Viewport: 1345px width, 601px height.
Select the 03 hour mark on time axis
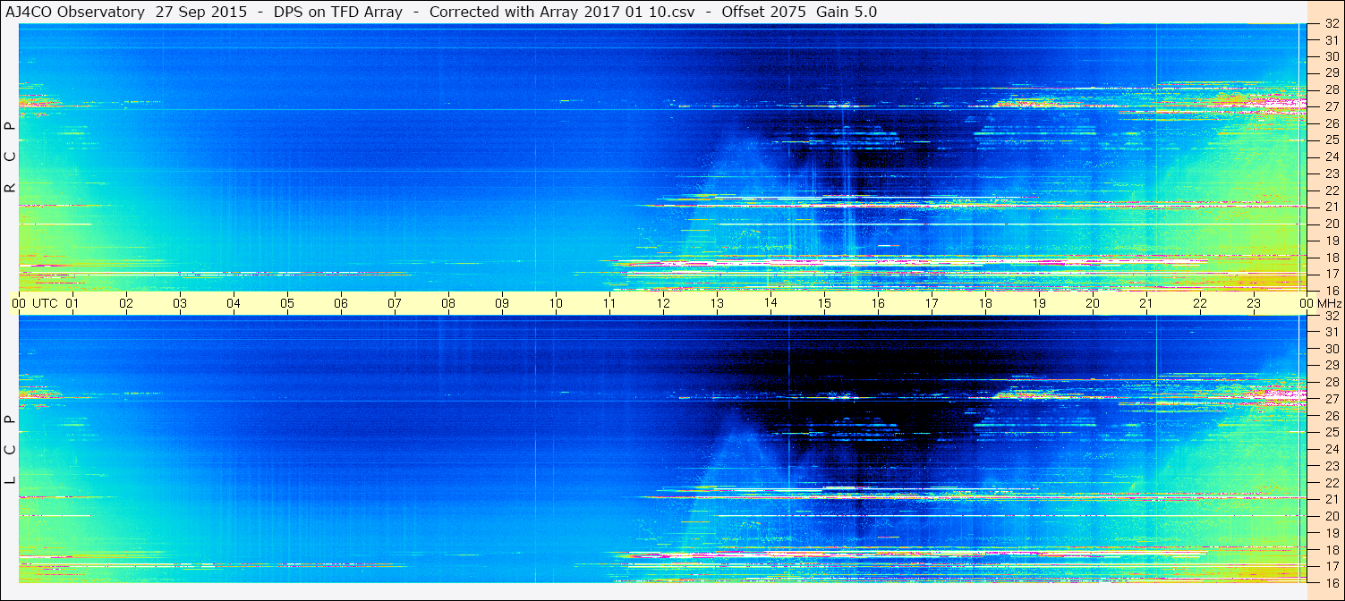tap(180, 303)
